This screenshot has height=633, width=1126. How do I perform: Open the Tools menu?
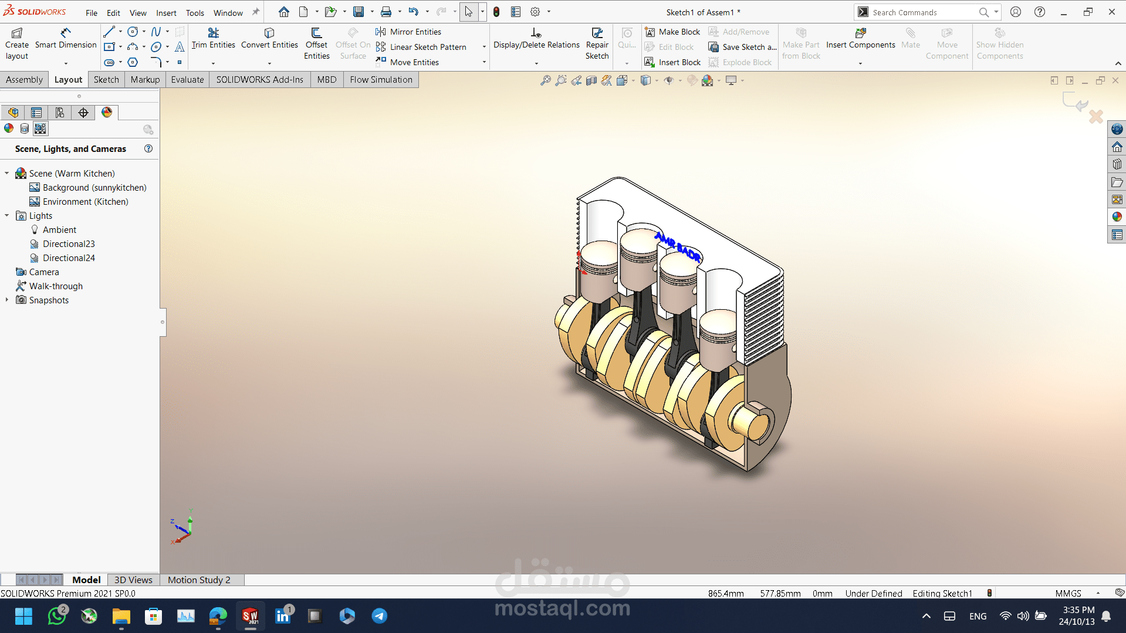(195, 12)
